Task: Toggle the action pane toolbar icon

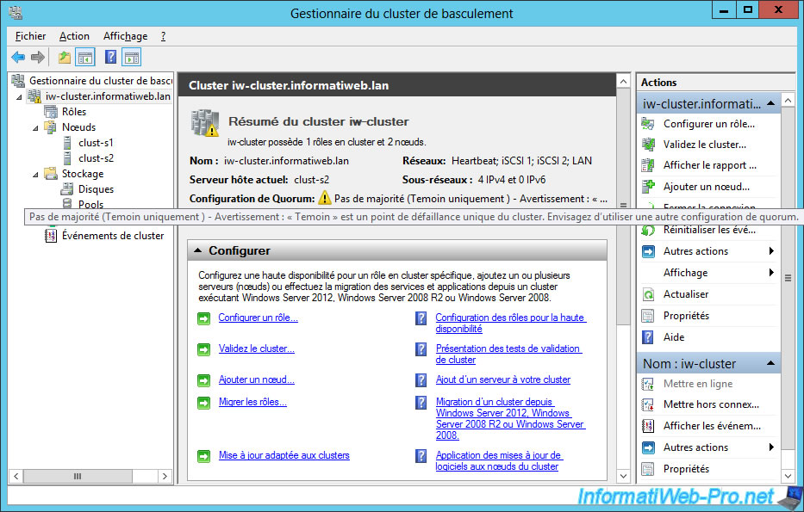Action: pyautogui.click(x=131, y=58)
